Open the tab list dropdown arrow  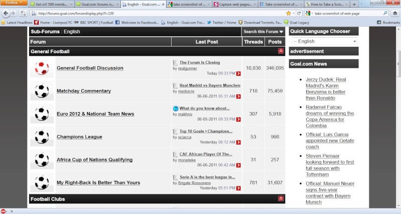click(x=361, y=4)
